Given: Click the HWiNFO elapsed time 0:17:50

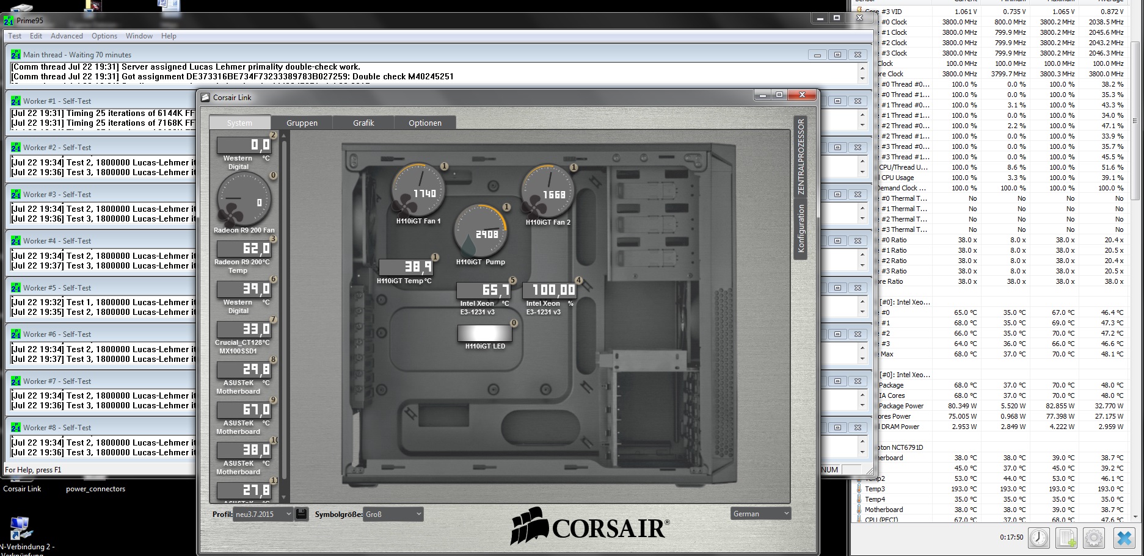Looking at the screenshot, I should (x=1011, y=537).
